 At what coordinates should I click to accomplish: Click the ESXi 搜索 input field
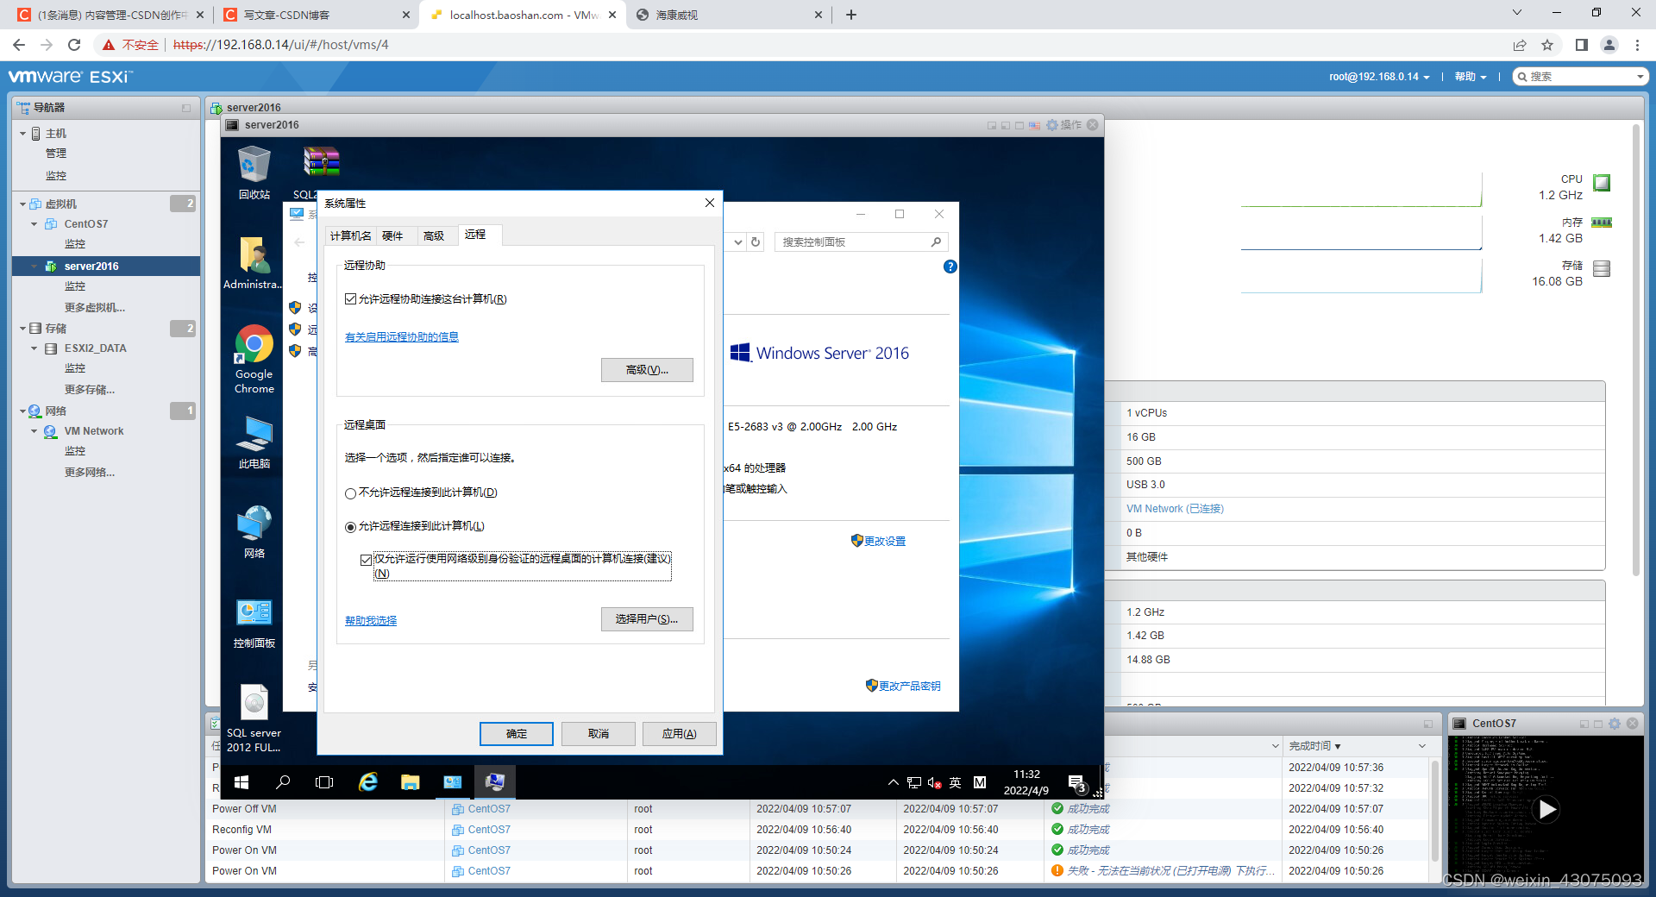click(1582, 77)
